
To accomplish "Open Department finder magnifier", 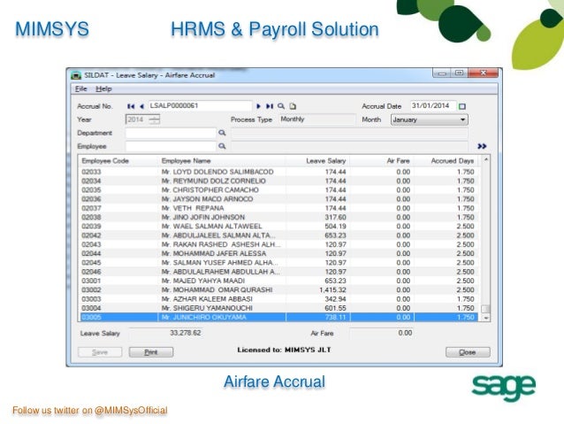I will pos(222,133).
